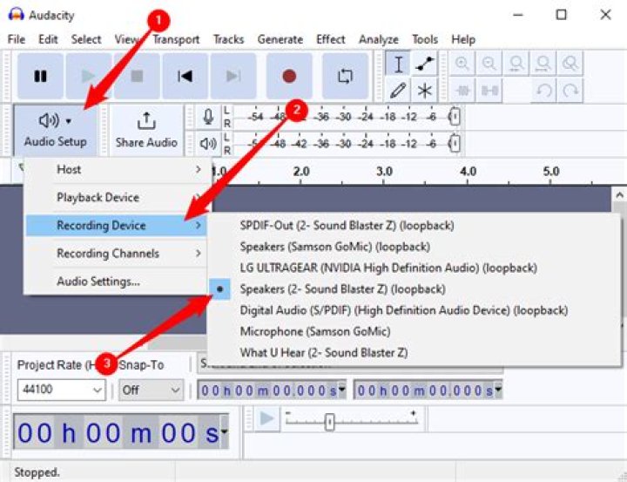Select What U Hear (2- Sound Blaster Z)
The height and width of the screenshot is (482, 627).
pos(414,353)
